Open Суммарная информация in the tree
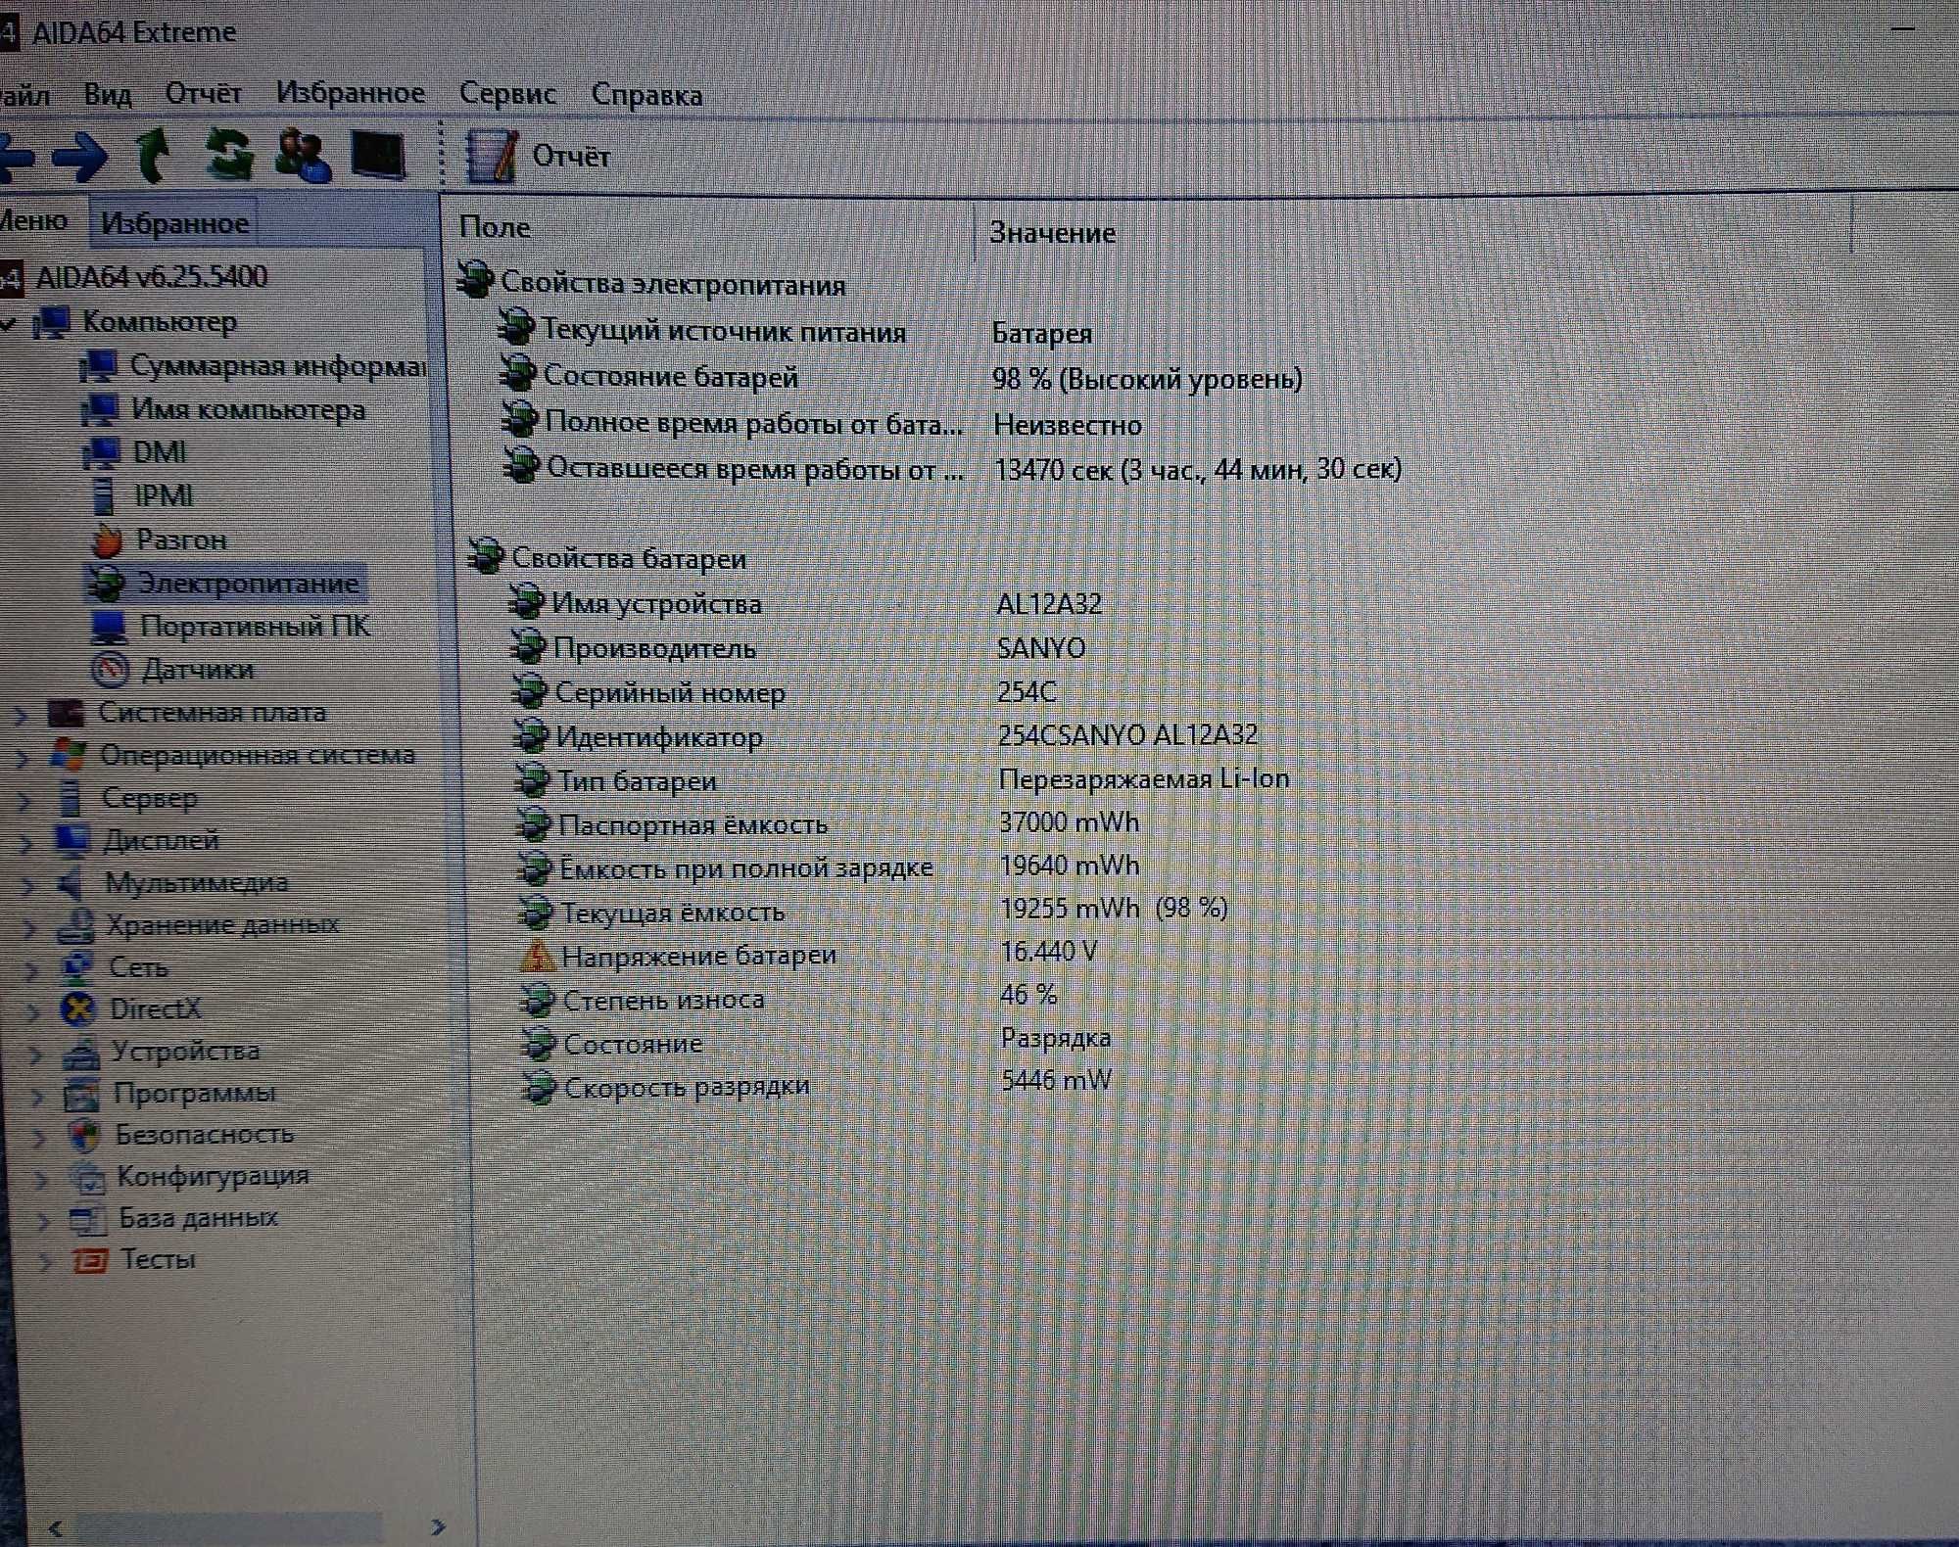The image size is (1959, 1547). tap(278, 365)
